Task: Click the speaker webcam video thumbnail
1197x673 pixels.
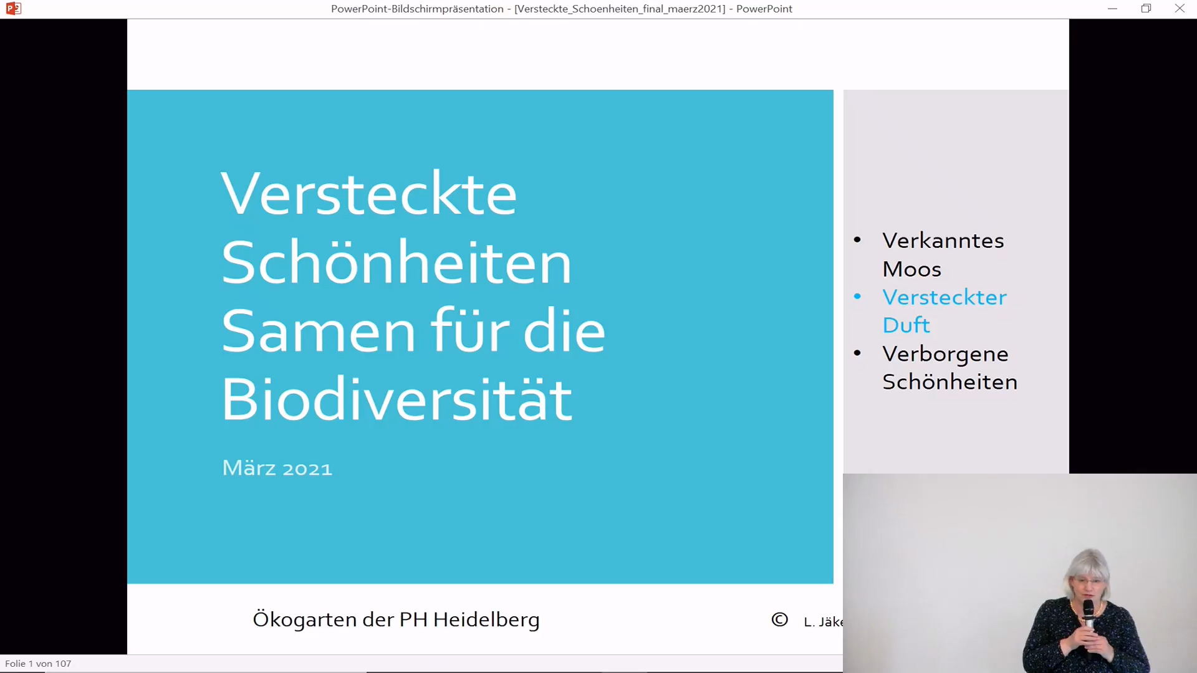Action: [1019, 573]
